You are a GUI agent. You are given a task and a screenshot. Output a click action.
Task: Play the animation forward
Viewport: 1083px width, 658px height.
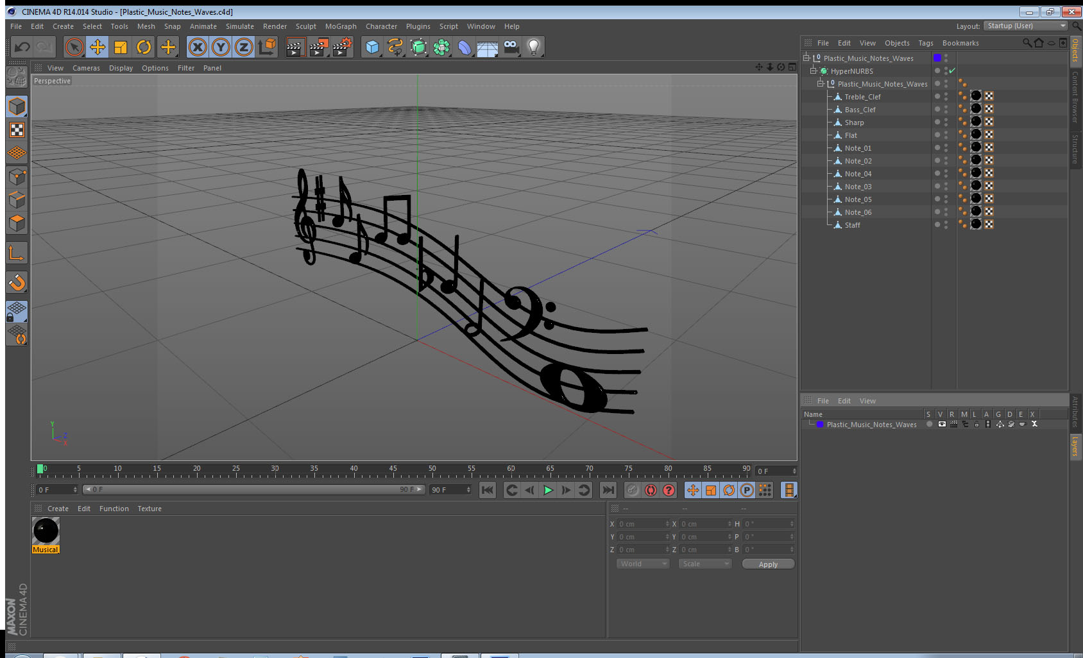[x=548, y=490]
